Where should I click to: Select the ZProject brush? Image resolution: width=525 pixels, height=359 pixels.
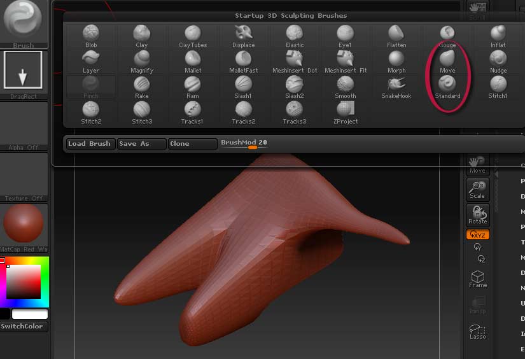click(x=346, y=112)
